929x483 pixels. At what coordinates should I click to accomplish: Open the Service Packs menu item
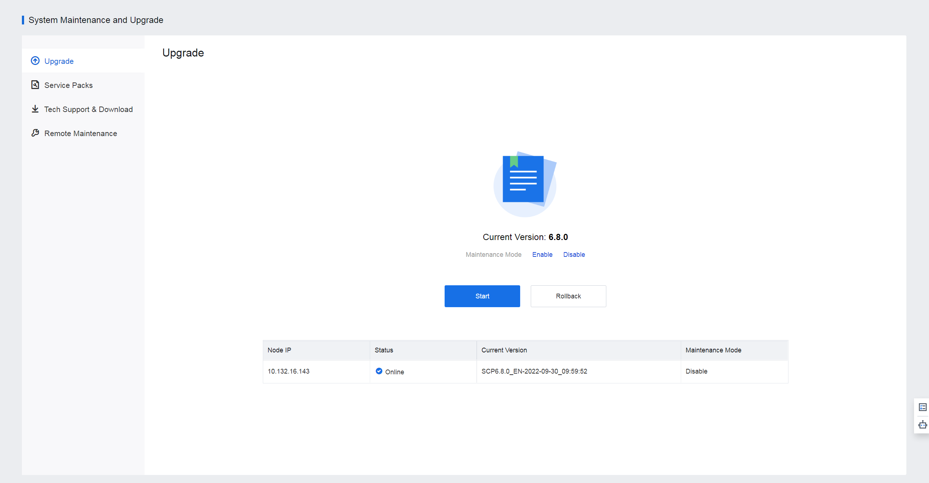68,85
